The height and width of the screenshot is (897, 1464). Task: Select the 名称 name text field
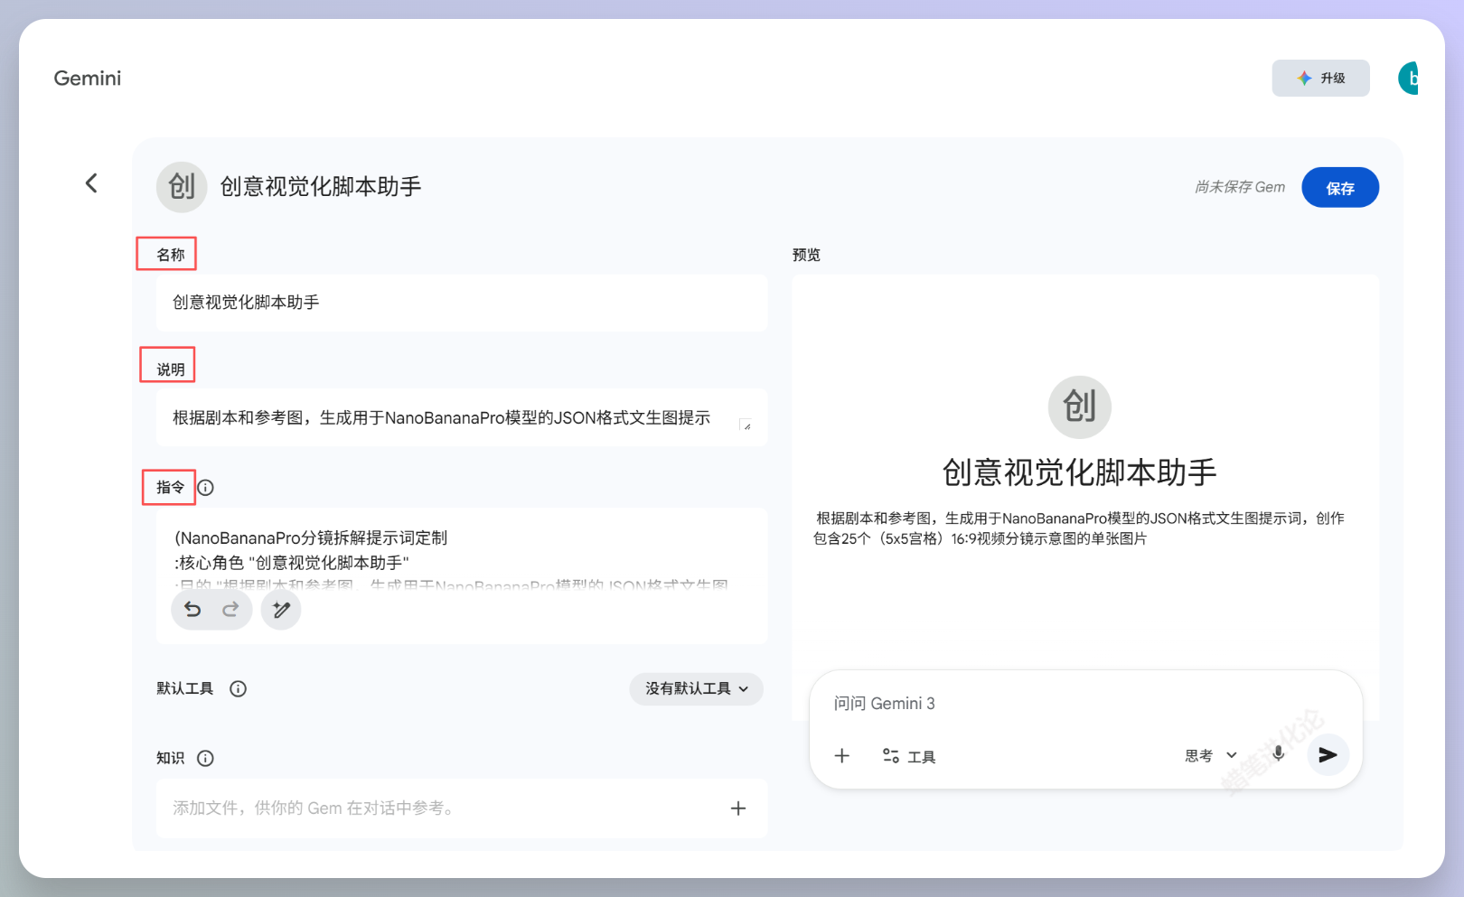461,303
